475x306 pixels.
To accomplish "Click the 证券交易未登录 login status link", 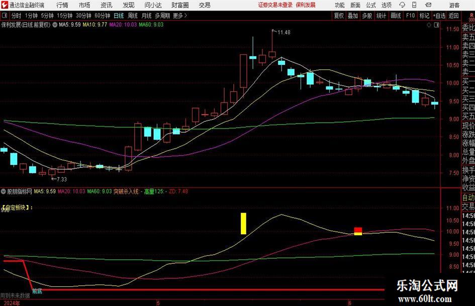I will tap(275, 5).
